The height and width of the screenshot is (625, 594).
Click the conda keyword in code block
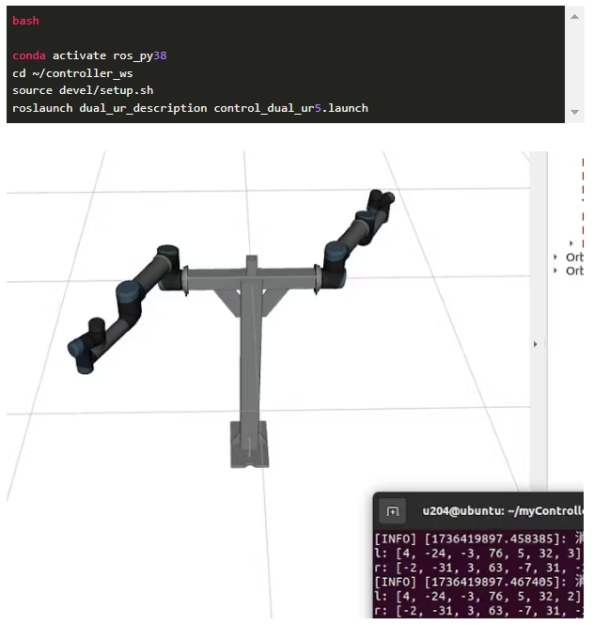tap(28, 55)
